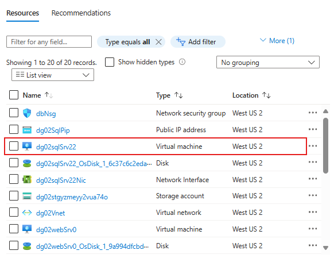The height and width of the screenshot is (258, 334).
Task: Open ellipsis menu for dg02Vnet row
Action: (x=313, y=212)
